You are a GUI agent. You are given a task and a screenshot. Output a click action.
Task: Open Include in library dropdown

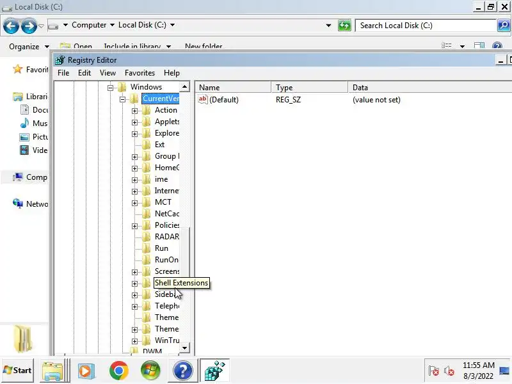pyautogui.click(x=138, y=46)
